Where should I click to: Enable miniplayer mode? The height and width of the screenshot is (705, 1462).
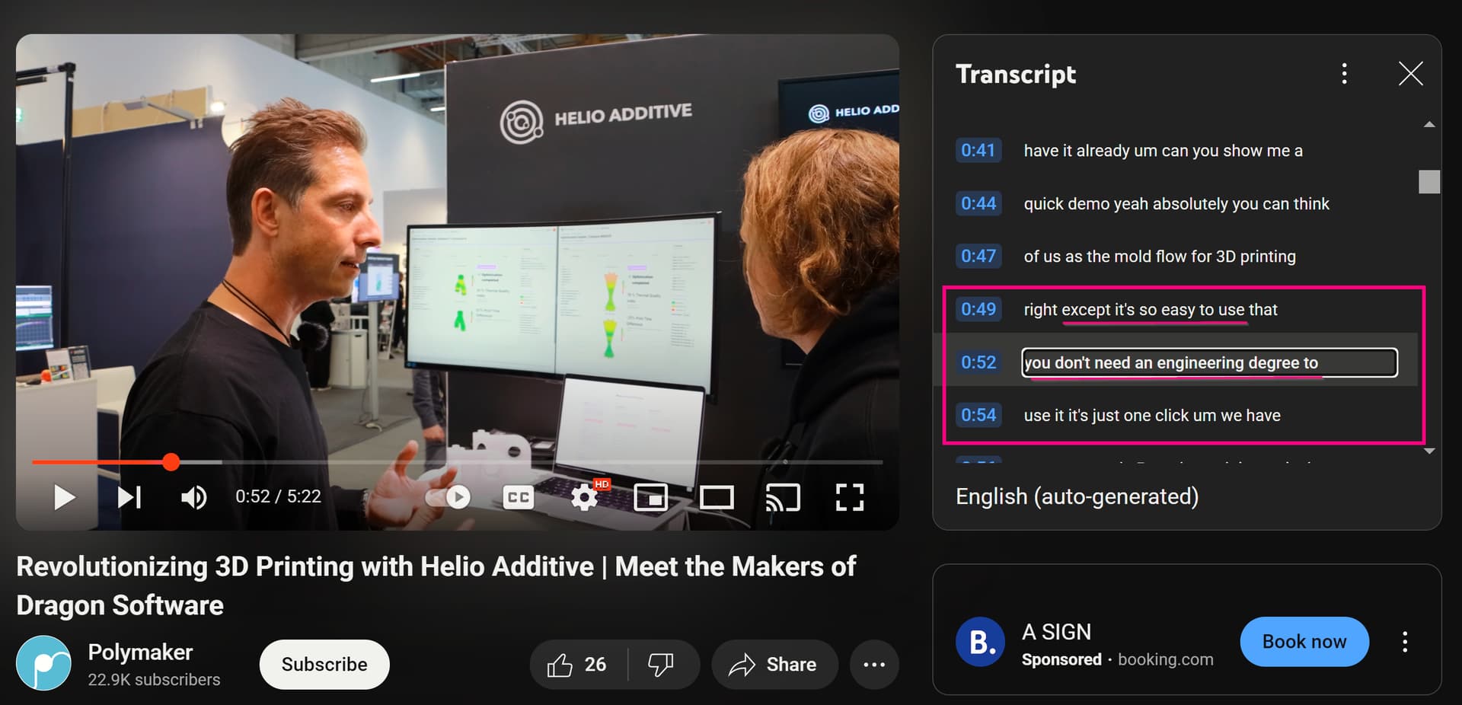651,498
